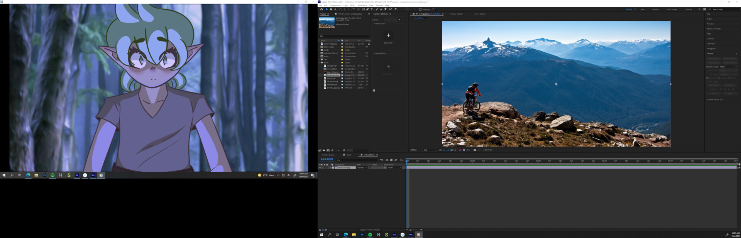Open Cloners+Effectors settings gear
The width and height of the screenshot is (741, 238).
click(374, 91)
